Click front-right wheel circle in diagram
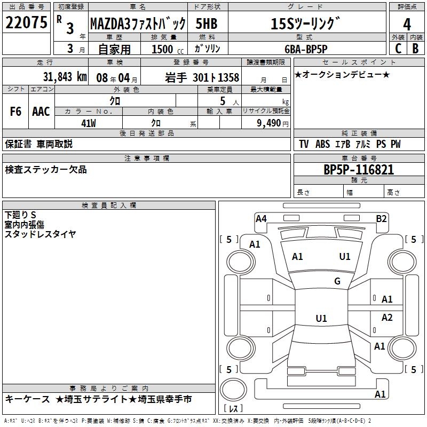This screenshot has height=427, width=427. tap(402, 262)
